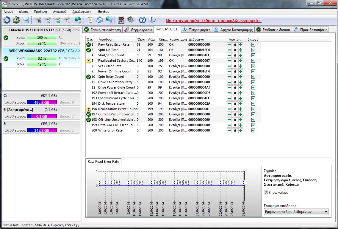This screenshot has height=229, width=338.
Task: Click warning icon on Reallocation Event Count row
Action: click(x=88, y=109)
